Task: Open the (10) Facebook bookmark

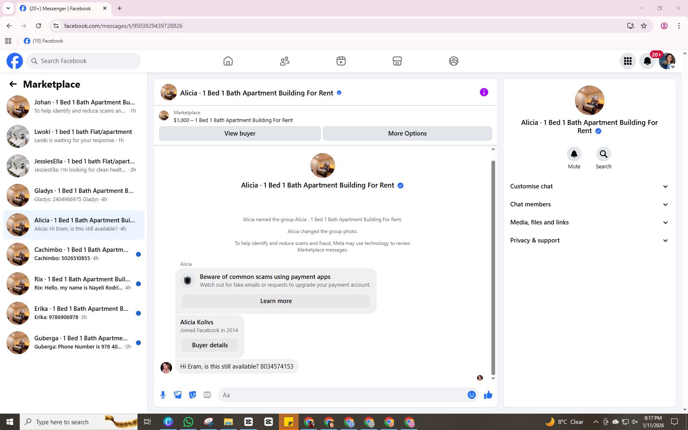Action: tap(43, 41)
